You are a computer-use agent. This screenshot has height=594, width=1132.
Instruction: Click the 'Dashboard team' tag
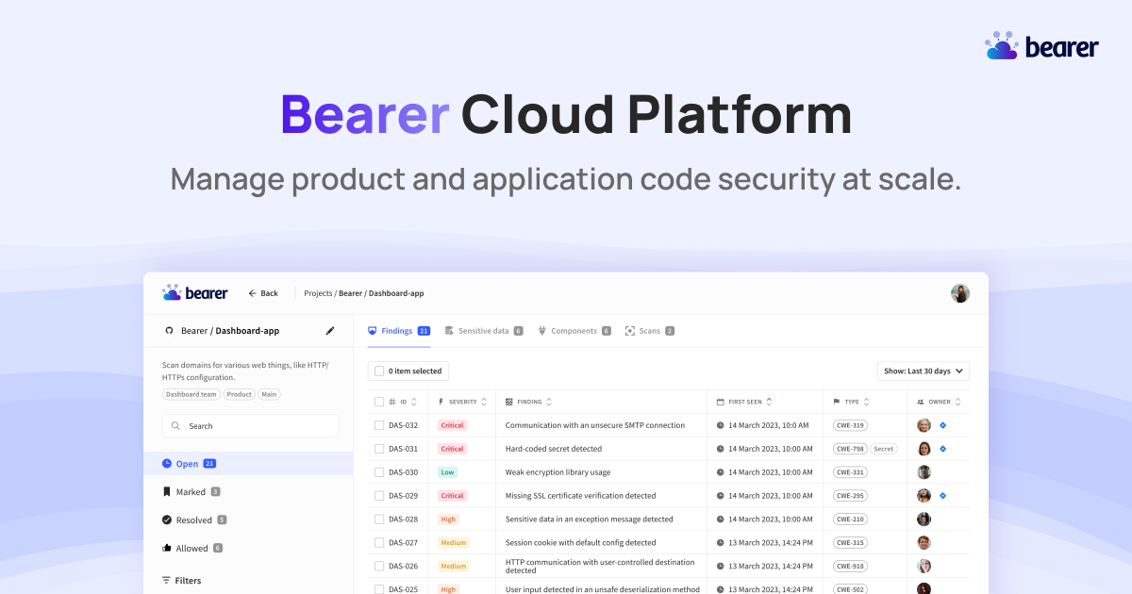click(x=191, y=394)
